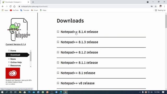The width and height of the screenshot is (167, 94).
Task: Open Excel from the taskbar
Action: (43, 92)
